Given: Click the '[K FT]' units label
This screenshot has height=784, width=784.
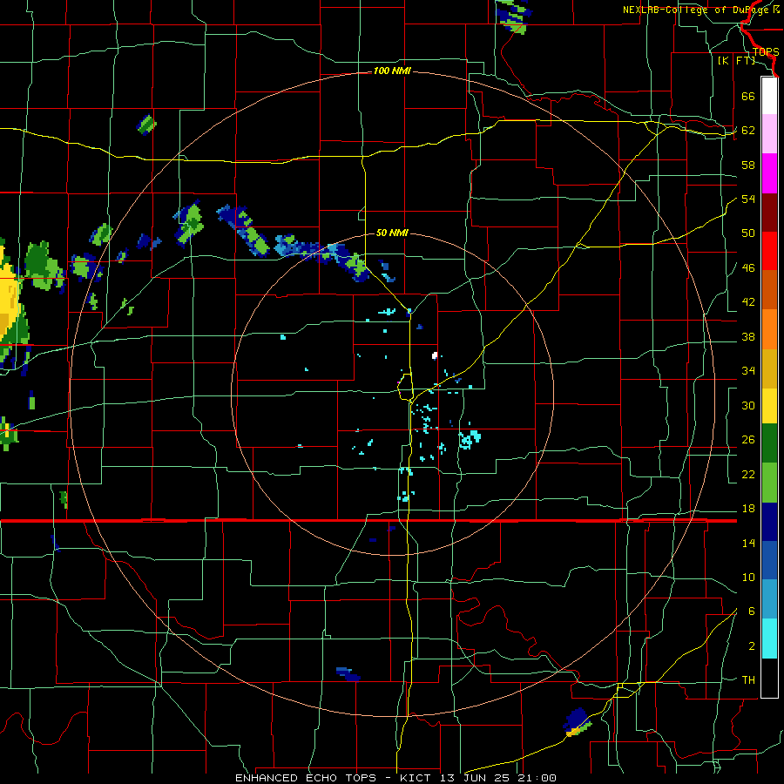Looking at the screenshot, I should coord(736,61).
